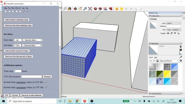Select the Paint Bucket tool
The image size is (185, 104).
(69, 9)
